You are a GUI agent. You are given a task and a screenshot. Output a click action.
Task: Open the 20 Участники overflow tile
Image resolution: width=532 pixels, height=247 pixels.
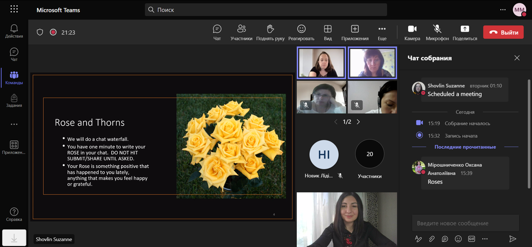(x=369, y=154)
